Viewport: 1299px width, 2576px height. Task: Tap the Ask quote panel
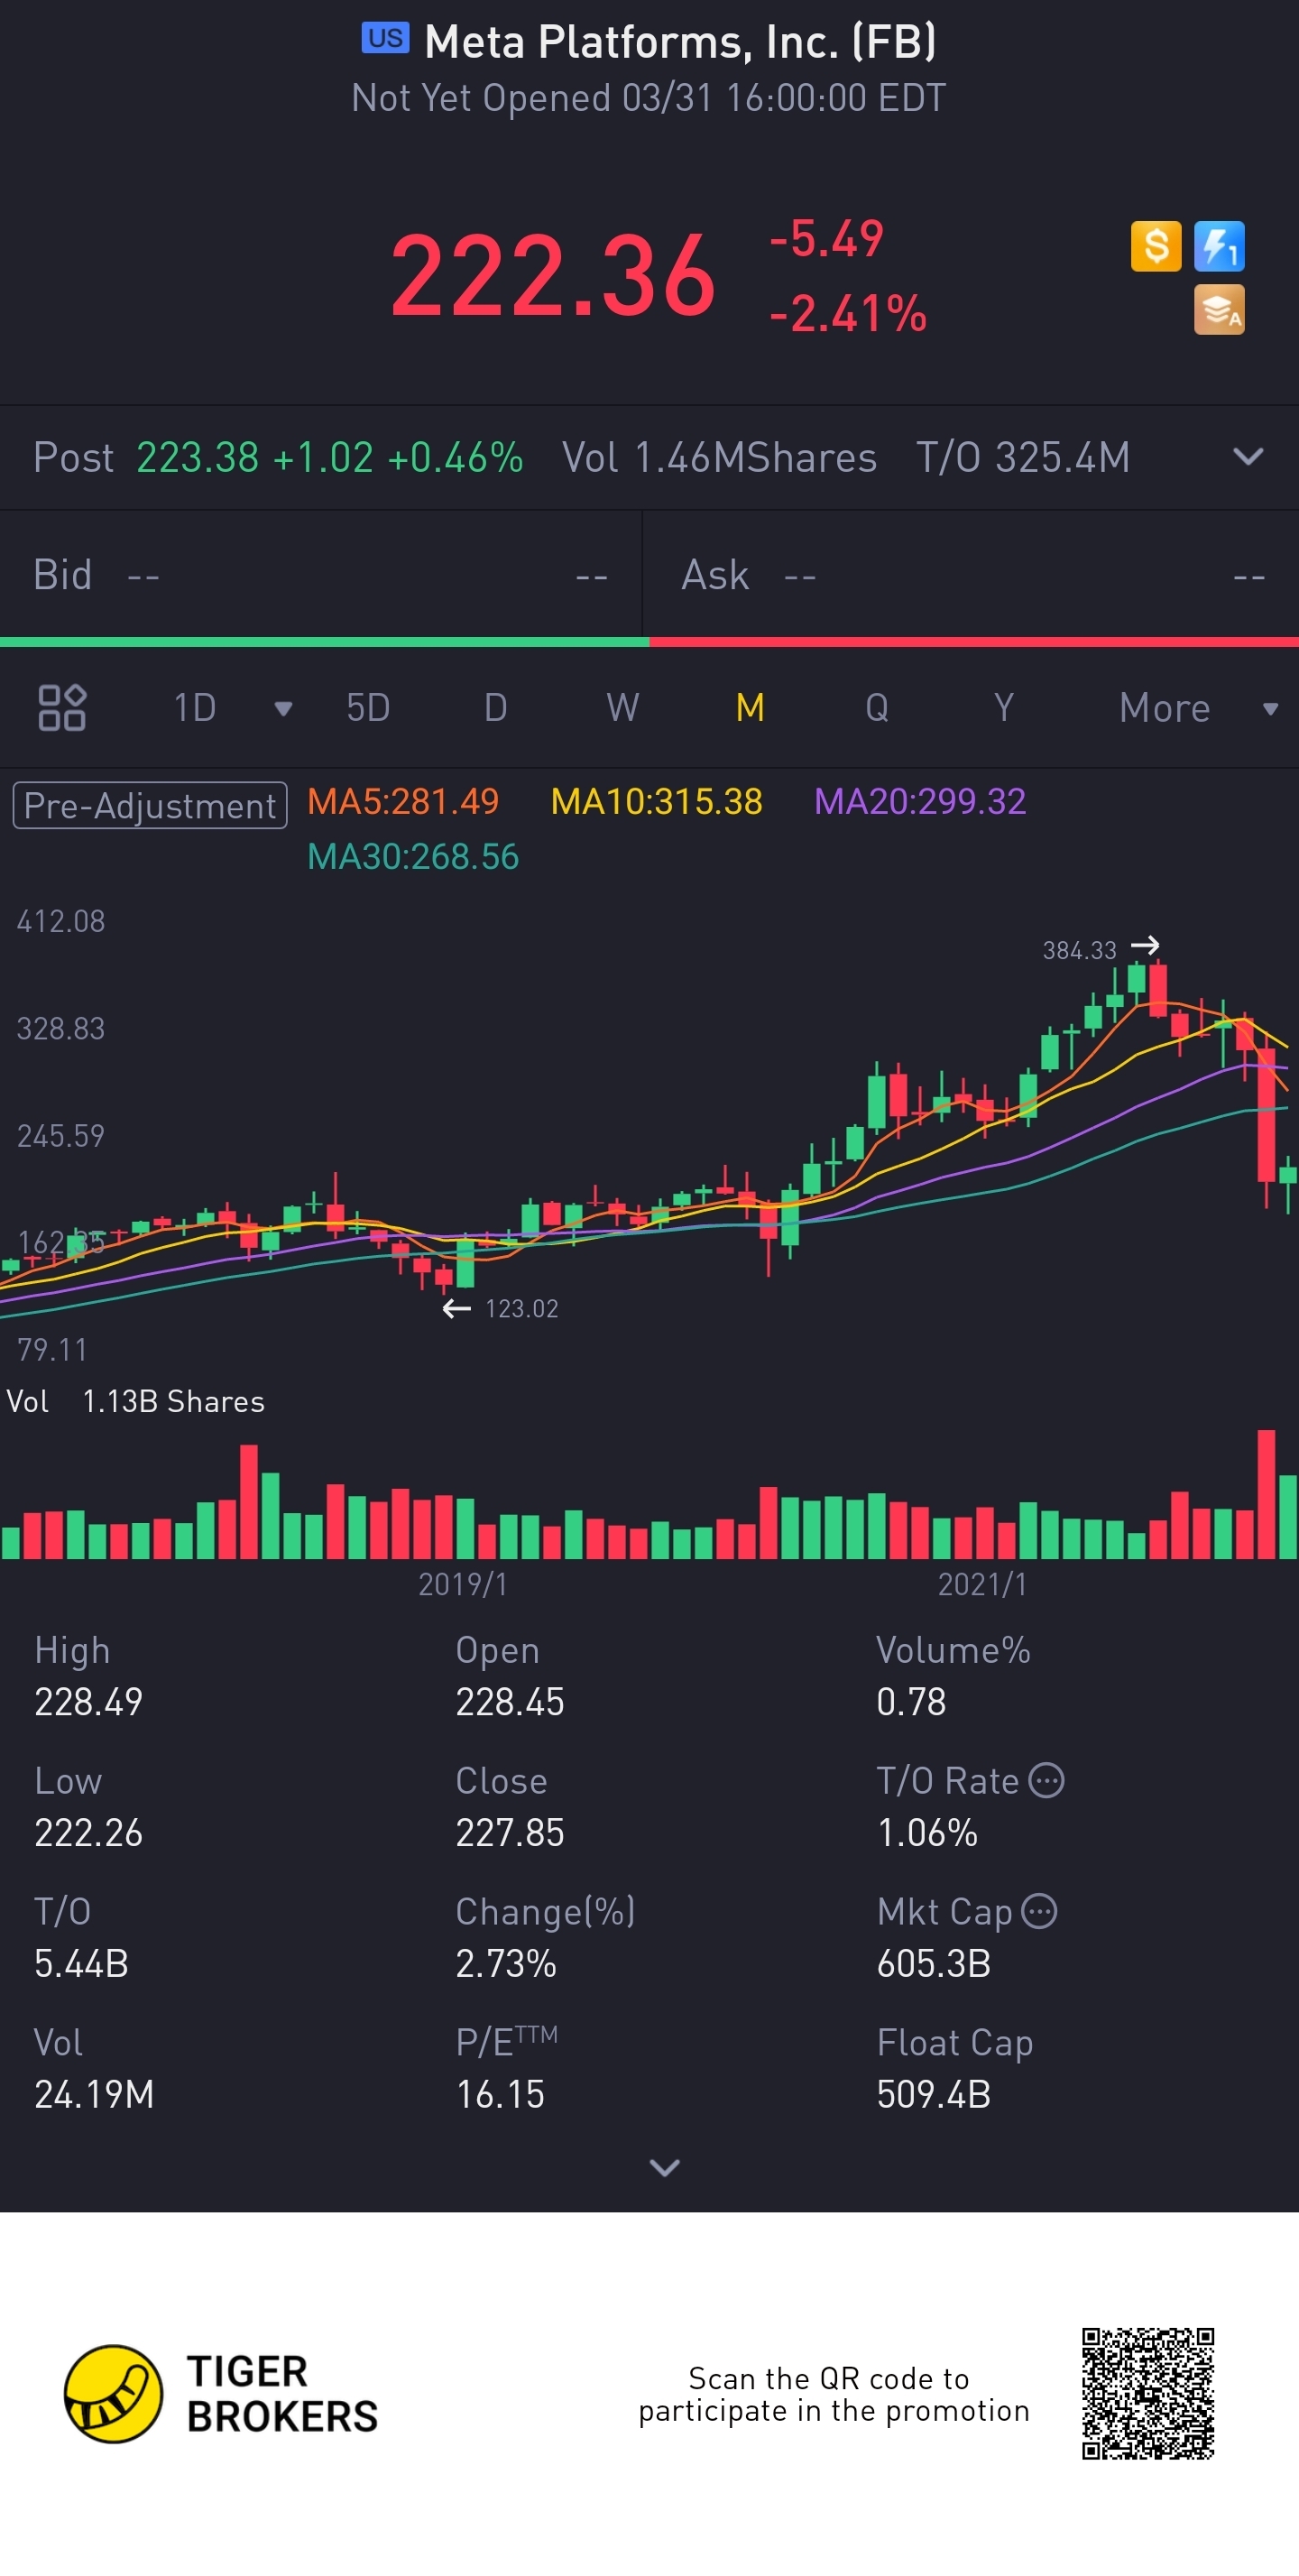971,575
